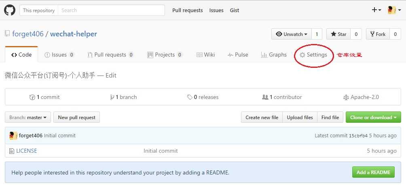
Task: Switch to the repository Pull requests tab
Action: 110,55
